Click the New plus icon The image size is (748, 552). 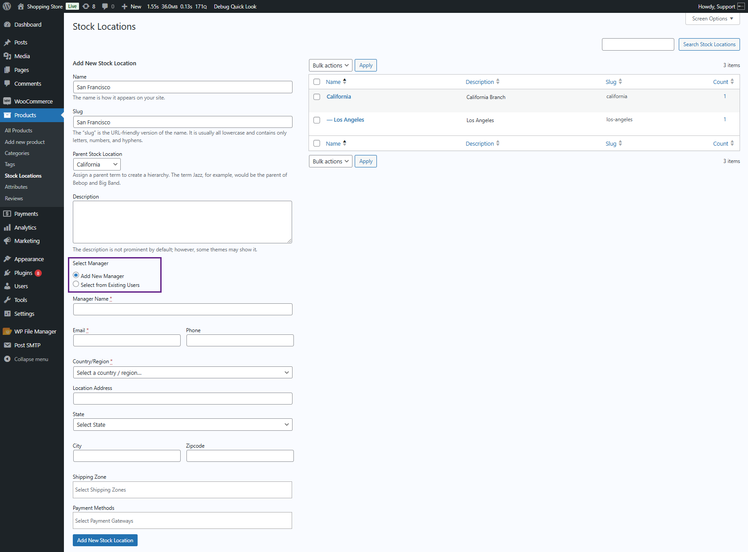pos(124,6)
